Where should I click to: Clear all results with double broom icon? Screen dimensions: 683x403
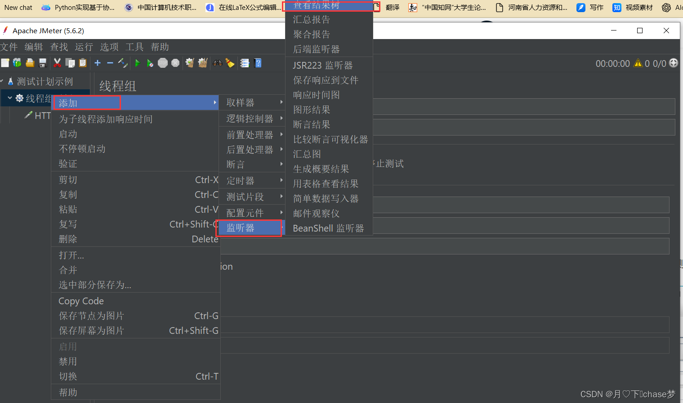pos(203,63)
